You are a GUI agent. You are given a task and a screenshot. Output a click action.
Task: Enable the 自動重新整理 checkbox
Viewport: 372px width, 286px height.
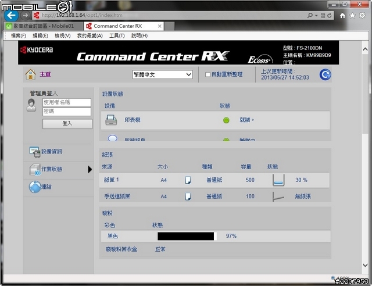(x=208, y=74)
